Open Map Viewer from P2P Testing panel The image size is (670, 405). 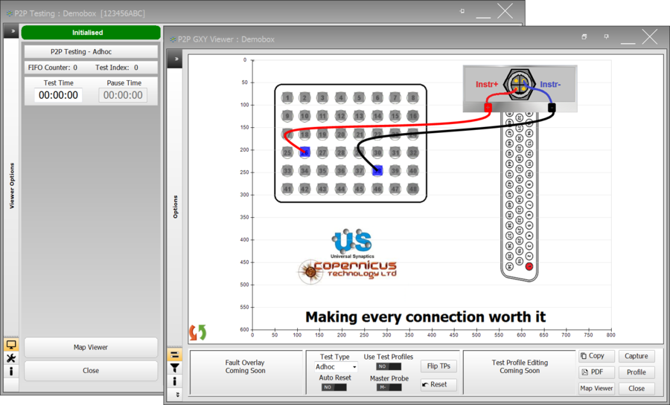pyautogui.click(x=91, y=347)
